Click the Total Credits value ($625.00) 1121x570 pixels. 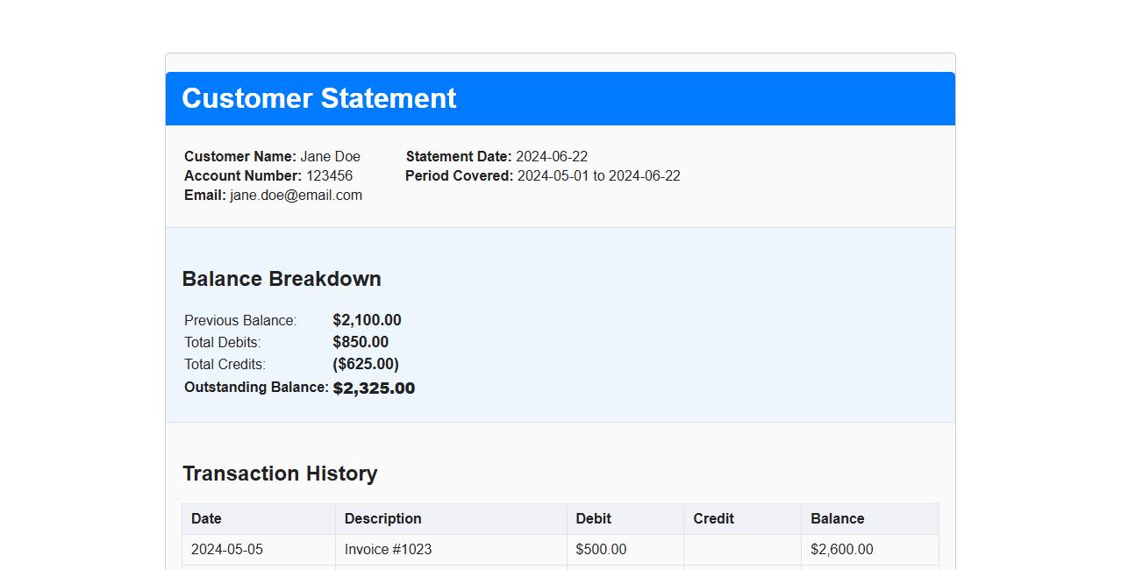click(x=366, y=364)
